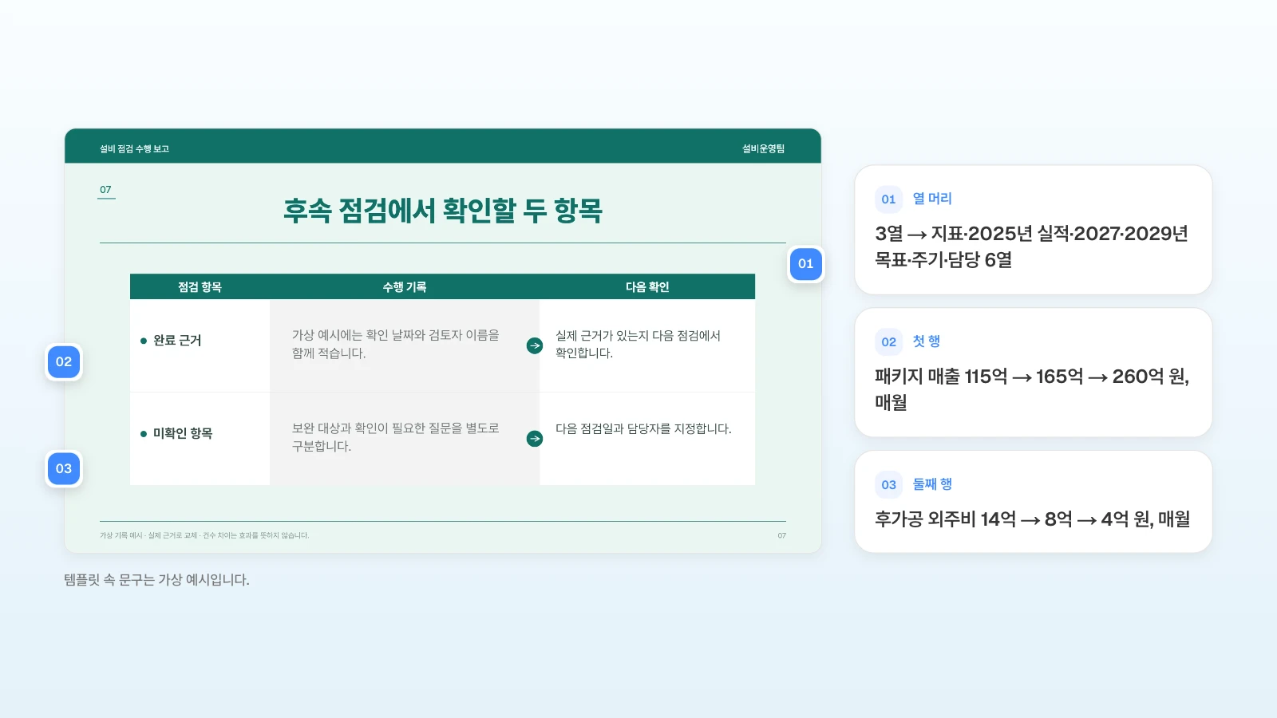
Task: Click the header text 설비 점검 수행 보고
Action: tap(134, 149)
